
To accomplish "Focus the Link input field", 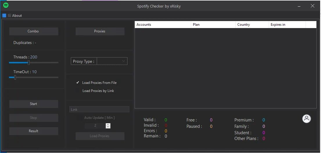I will [x=99, y=109].
